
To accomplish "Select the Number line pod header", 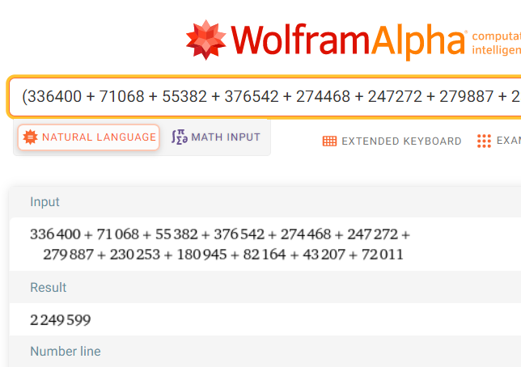I will (65, 352).
